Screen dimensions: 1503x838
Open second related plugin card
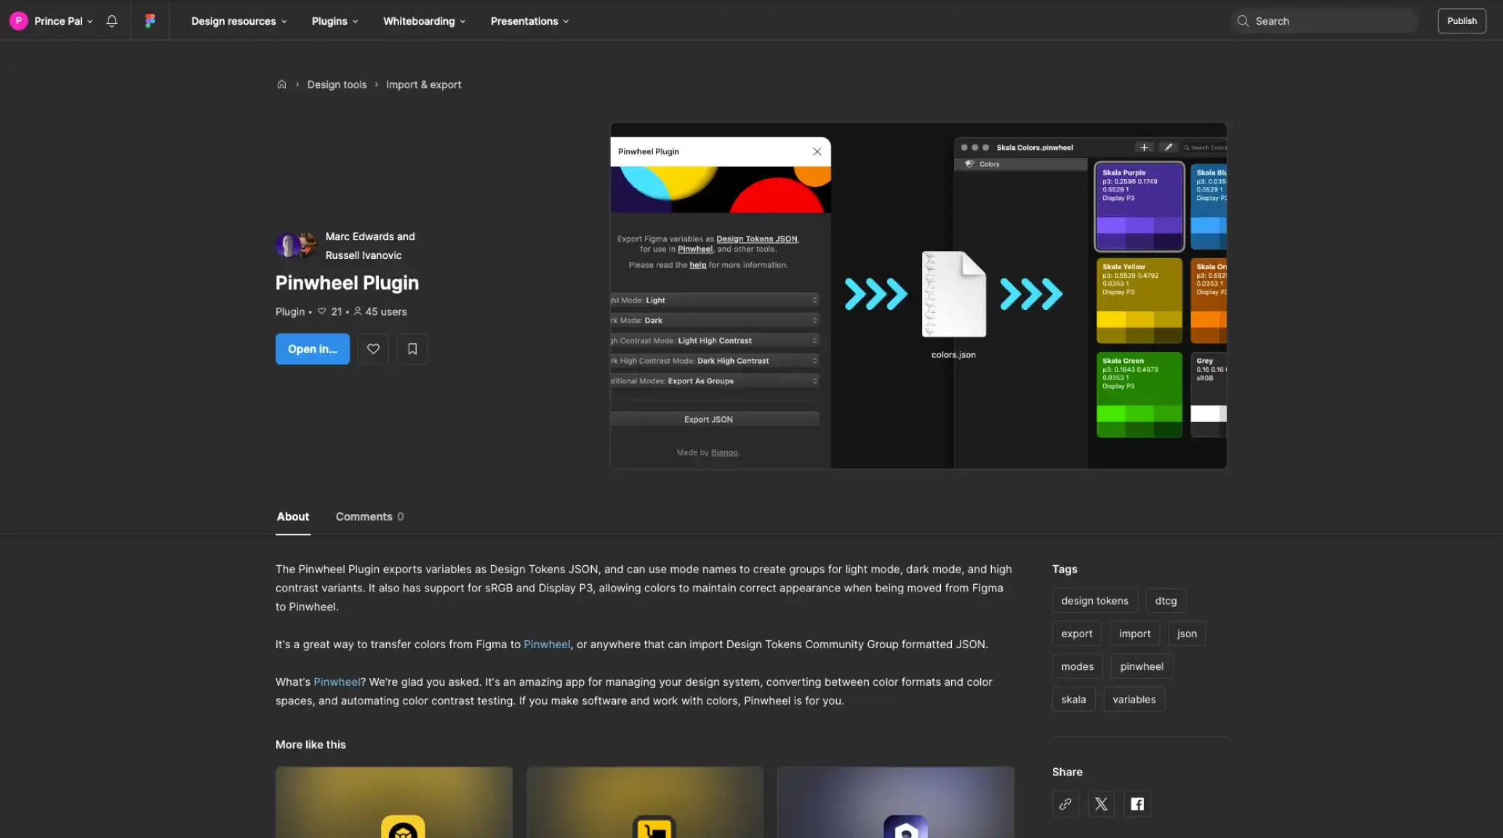(645, 802)
